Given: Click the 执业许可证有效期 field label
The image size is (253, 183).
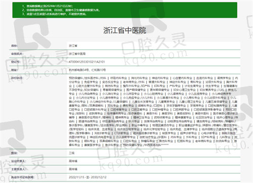Looking at the screenshot, I should tap(23, 177).
